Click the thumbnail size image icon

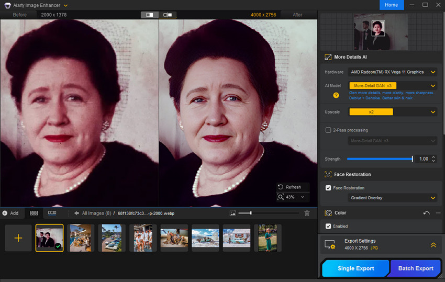point(233,213)
